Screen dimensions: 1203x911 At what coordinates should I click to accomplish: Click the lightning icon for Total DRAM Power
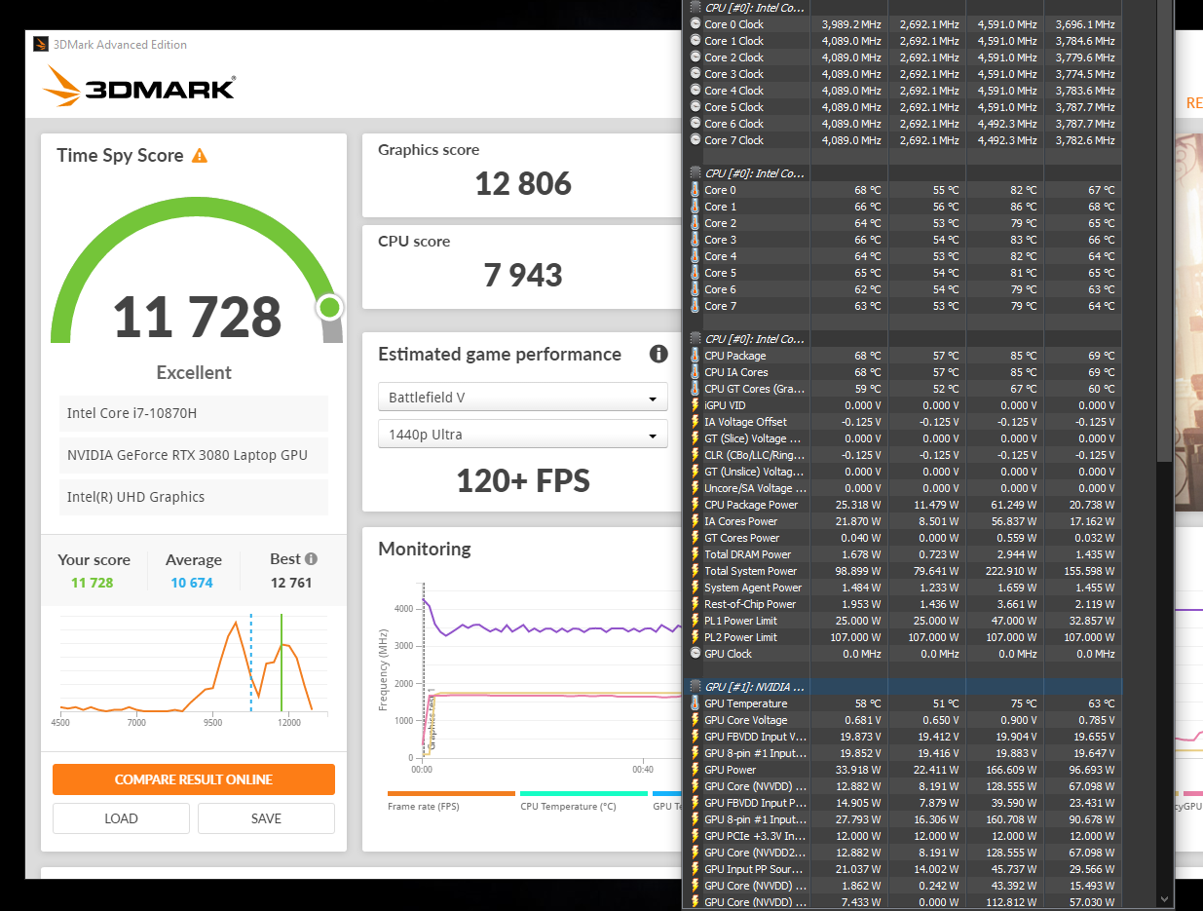coord(695,554)
